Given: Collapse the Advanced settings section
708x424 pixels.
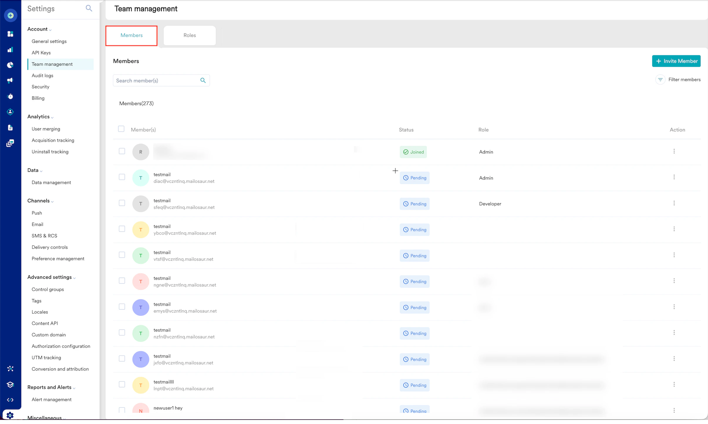Looking at the screenshot, I should 74,278.
